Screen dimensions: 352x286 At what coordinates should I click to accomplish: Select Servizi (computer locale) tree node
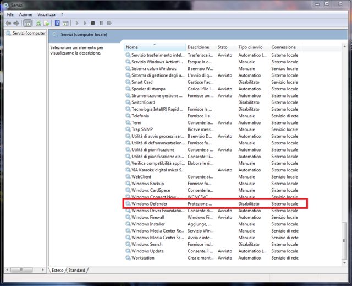(x=26, y=33)
